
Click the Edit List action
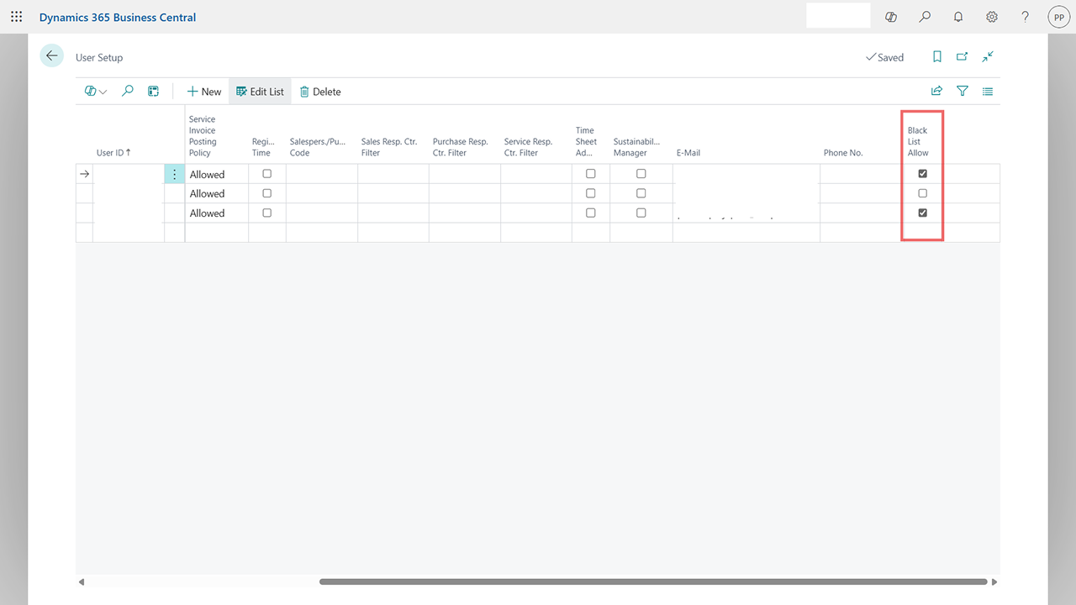click(260, 92)
